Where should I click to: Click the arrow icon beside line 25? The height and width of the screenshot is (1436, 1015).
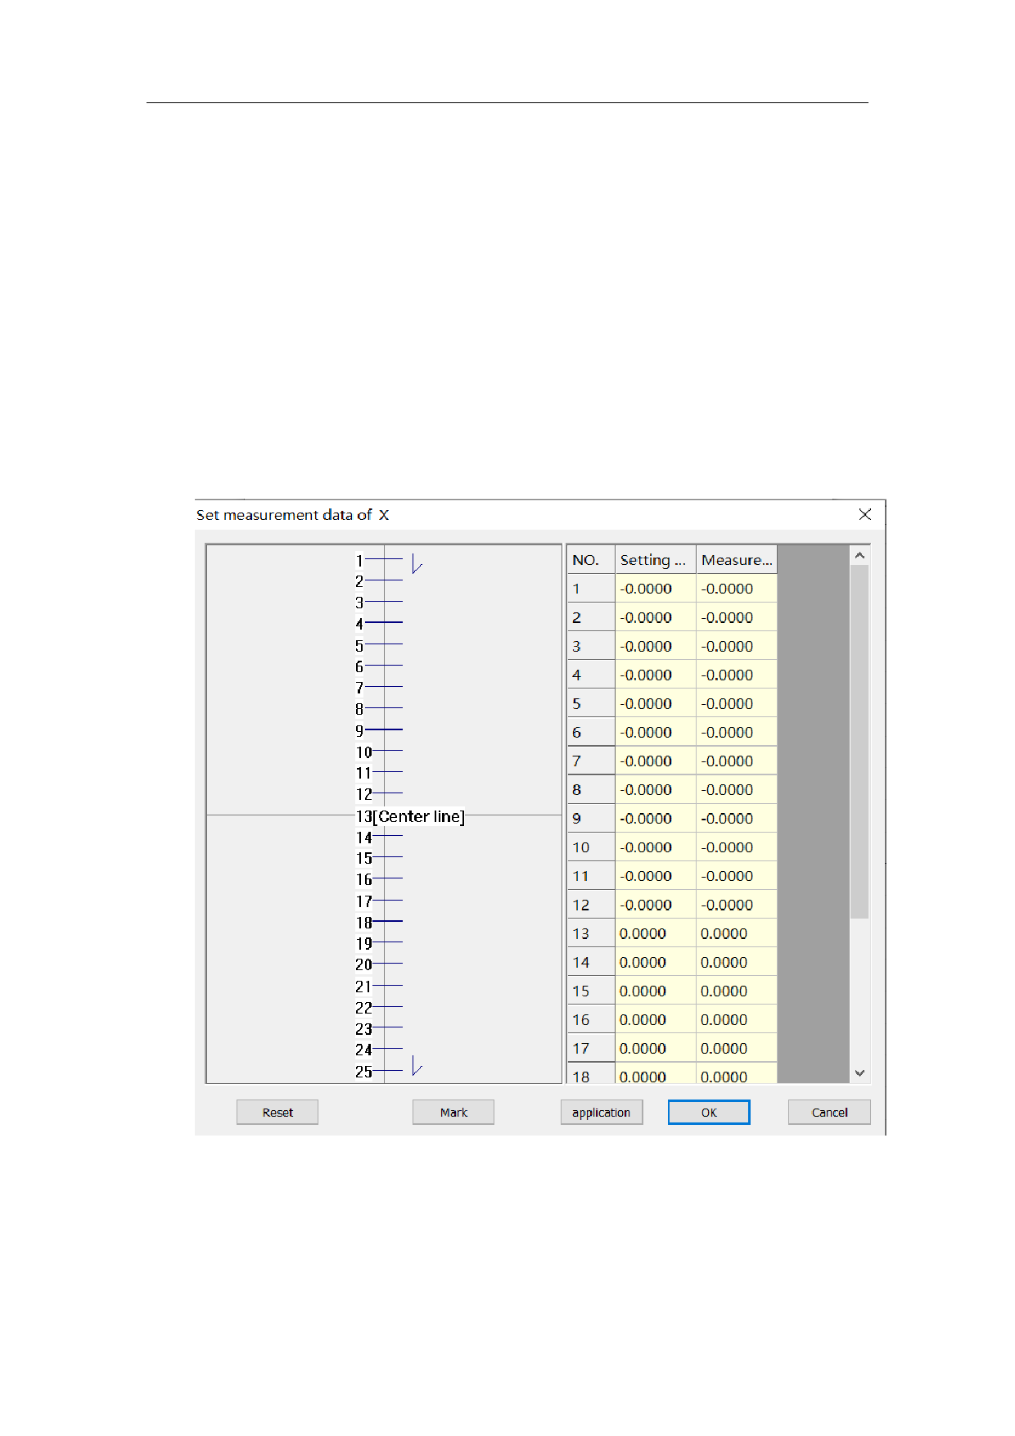[x=417, y=1065]
